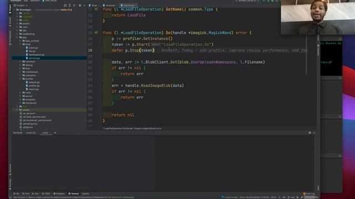
Task: Click the editor vertical scrollbar
Action: (306, 55)
